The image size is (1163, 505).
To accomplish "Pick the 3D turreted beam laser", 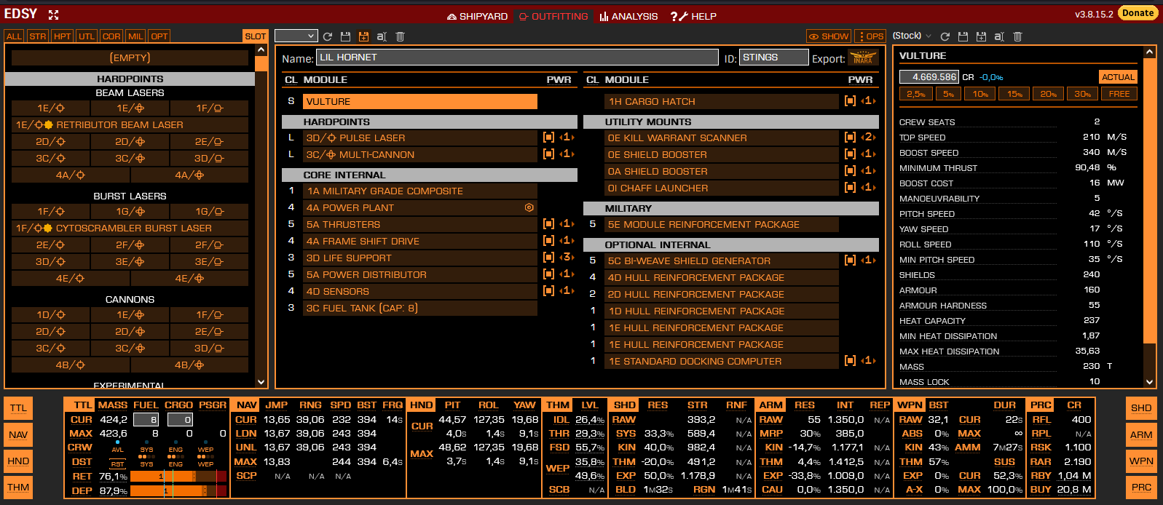I will [209, 158].
